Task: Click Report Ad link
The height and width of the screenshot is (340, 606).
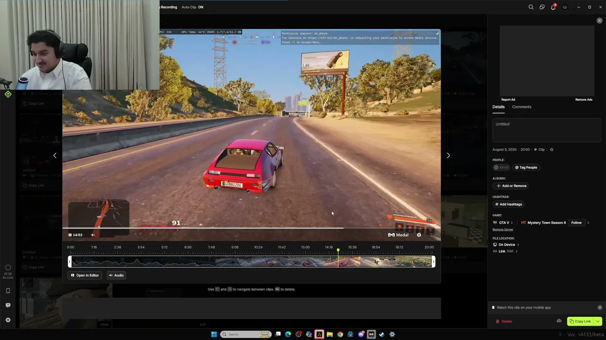Action: tap(508, 100)
